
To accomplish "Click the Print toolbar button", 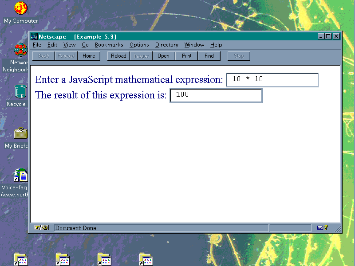I will (187, 56).
